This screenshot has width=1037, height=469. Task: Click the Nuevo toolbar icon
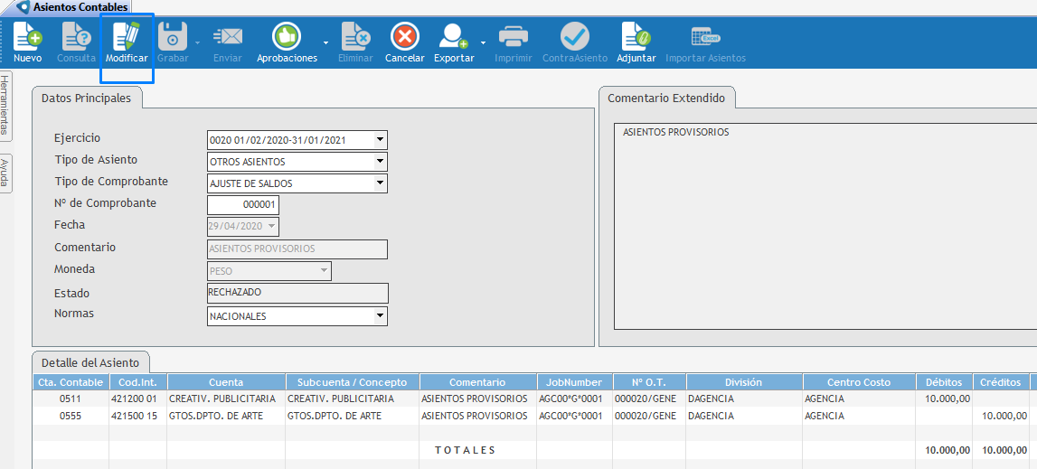click(27, 37)
